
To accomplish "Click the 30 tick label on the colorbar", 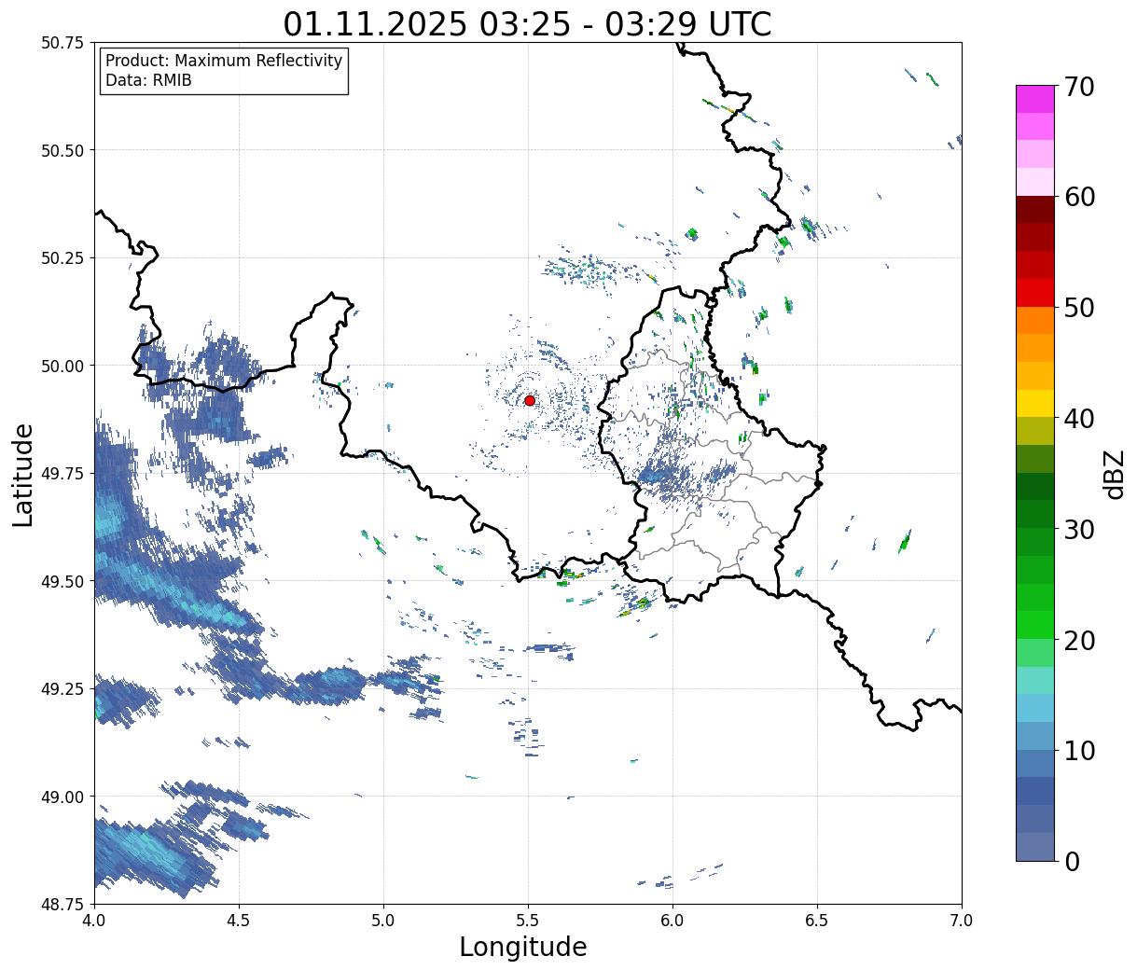I will (x=1079, y=529).
